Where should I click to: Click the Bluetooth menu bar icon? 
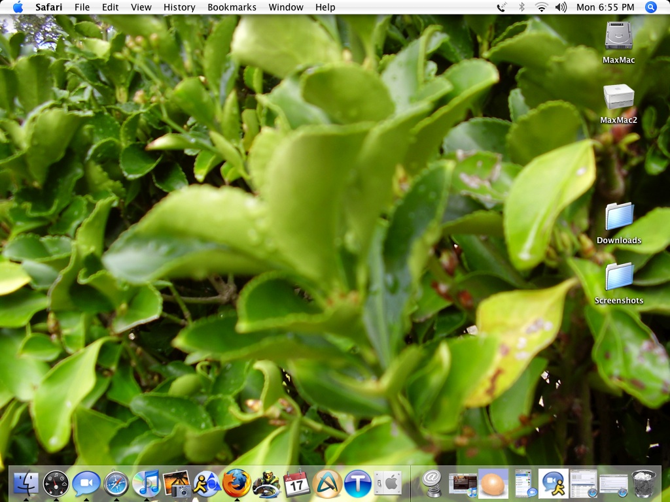tap(521, 7)
